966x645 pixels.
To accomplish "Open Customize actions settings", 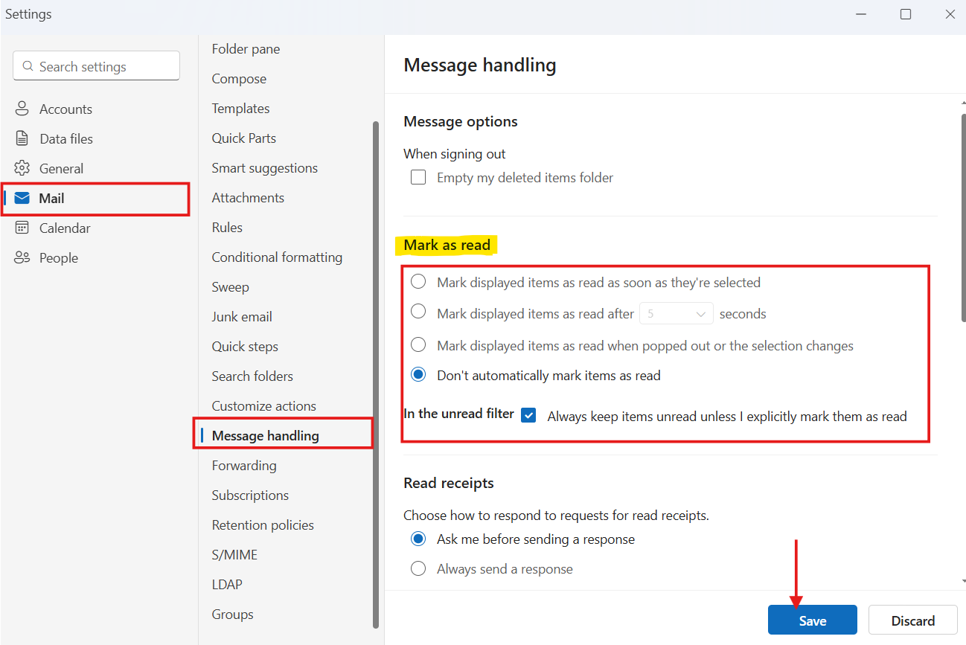I will [x=263, y=406].
